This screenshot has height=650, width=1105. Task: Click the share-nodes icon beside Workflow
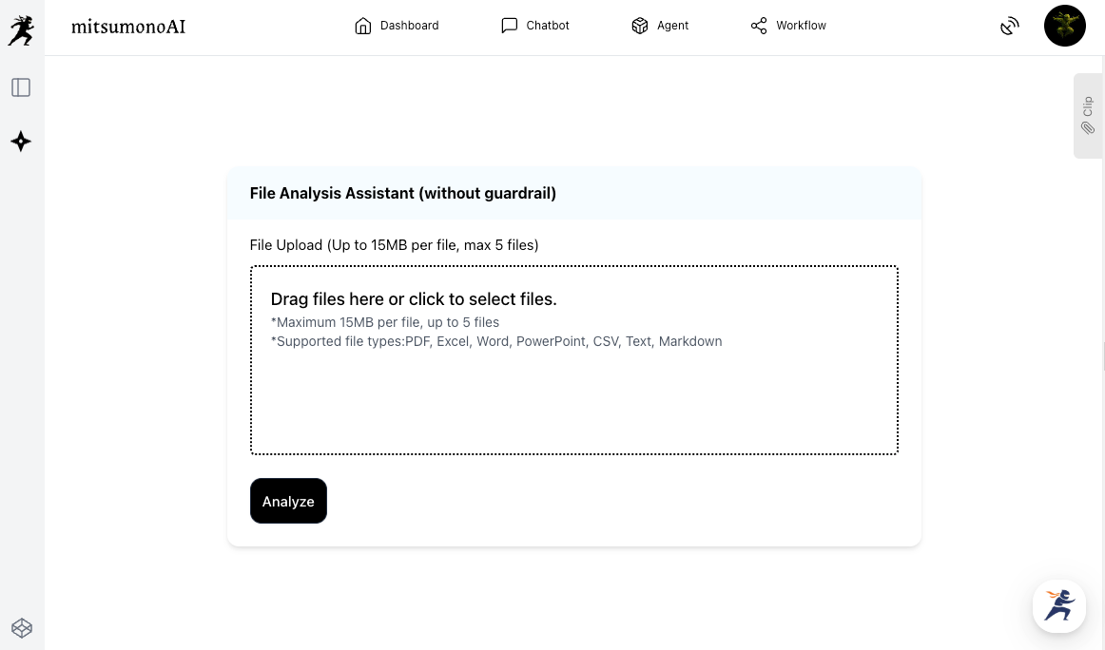coord(759,26)
